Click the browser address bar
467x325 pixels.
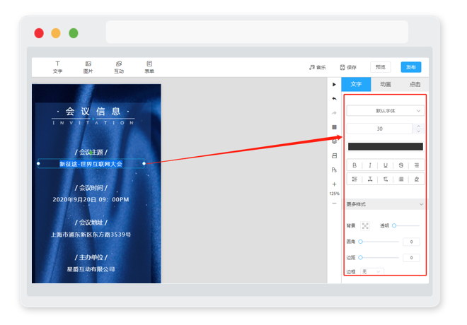[257, 32]
